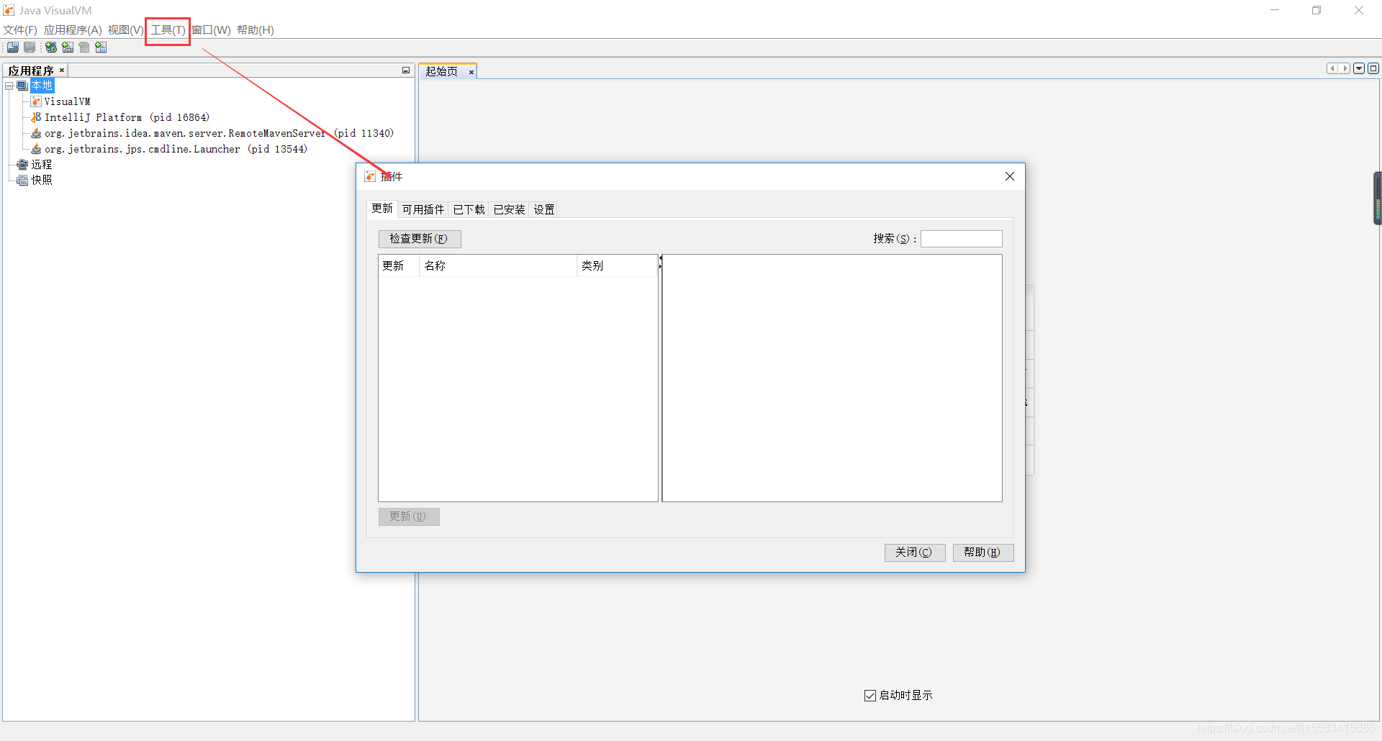
Task: Open the editor documents list dropdown
Action: (1359, 68)
